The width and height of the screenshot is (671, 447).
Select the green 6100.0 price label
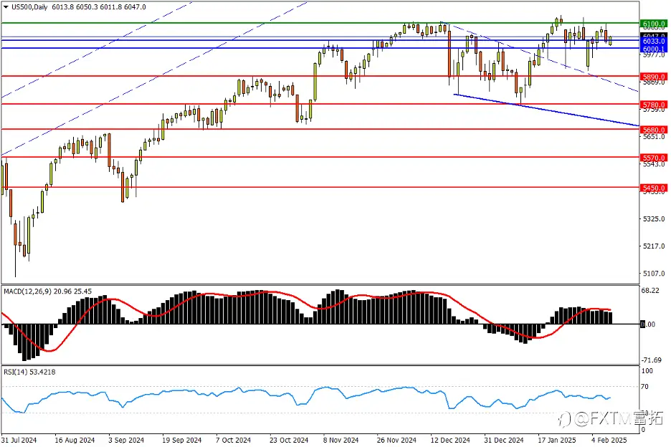(x=654, y=24)
